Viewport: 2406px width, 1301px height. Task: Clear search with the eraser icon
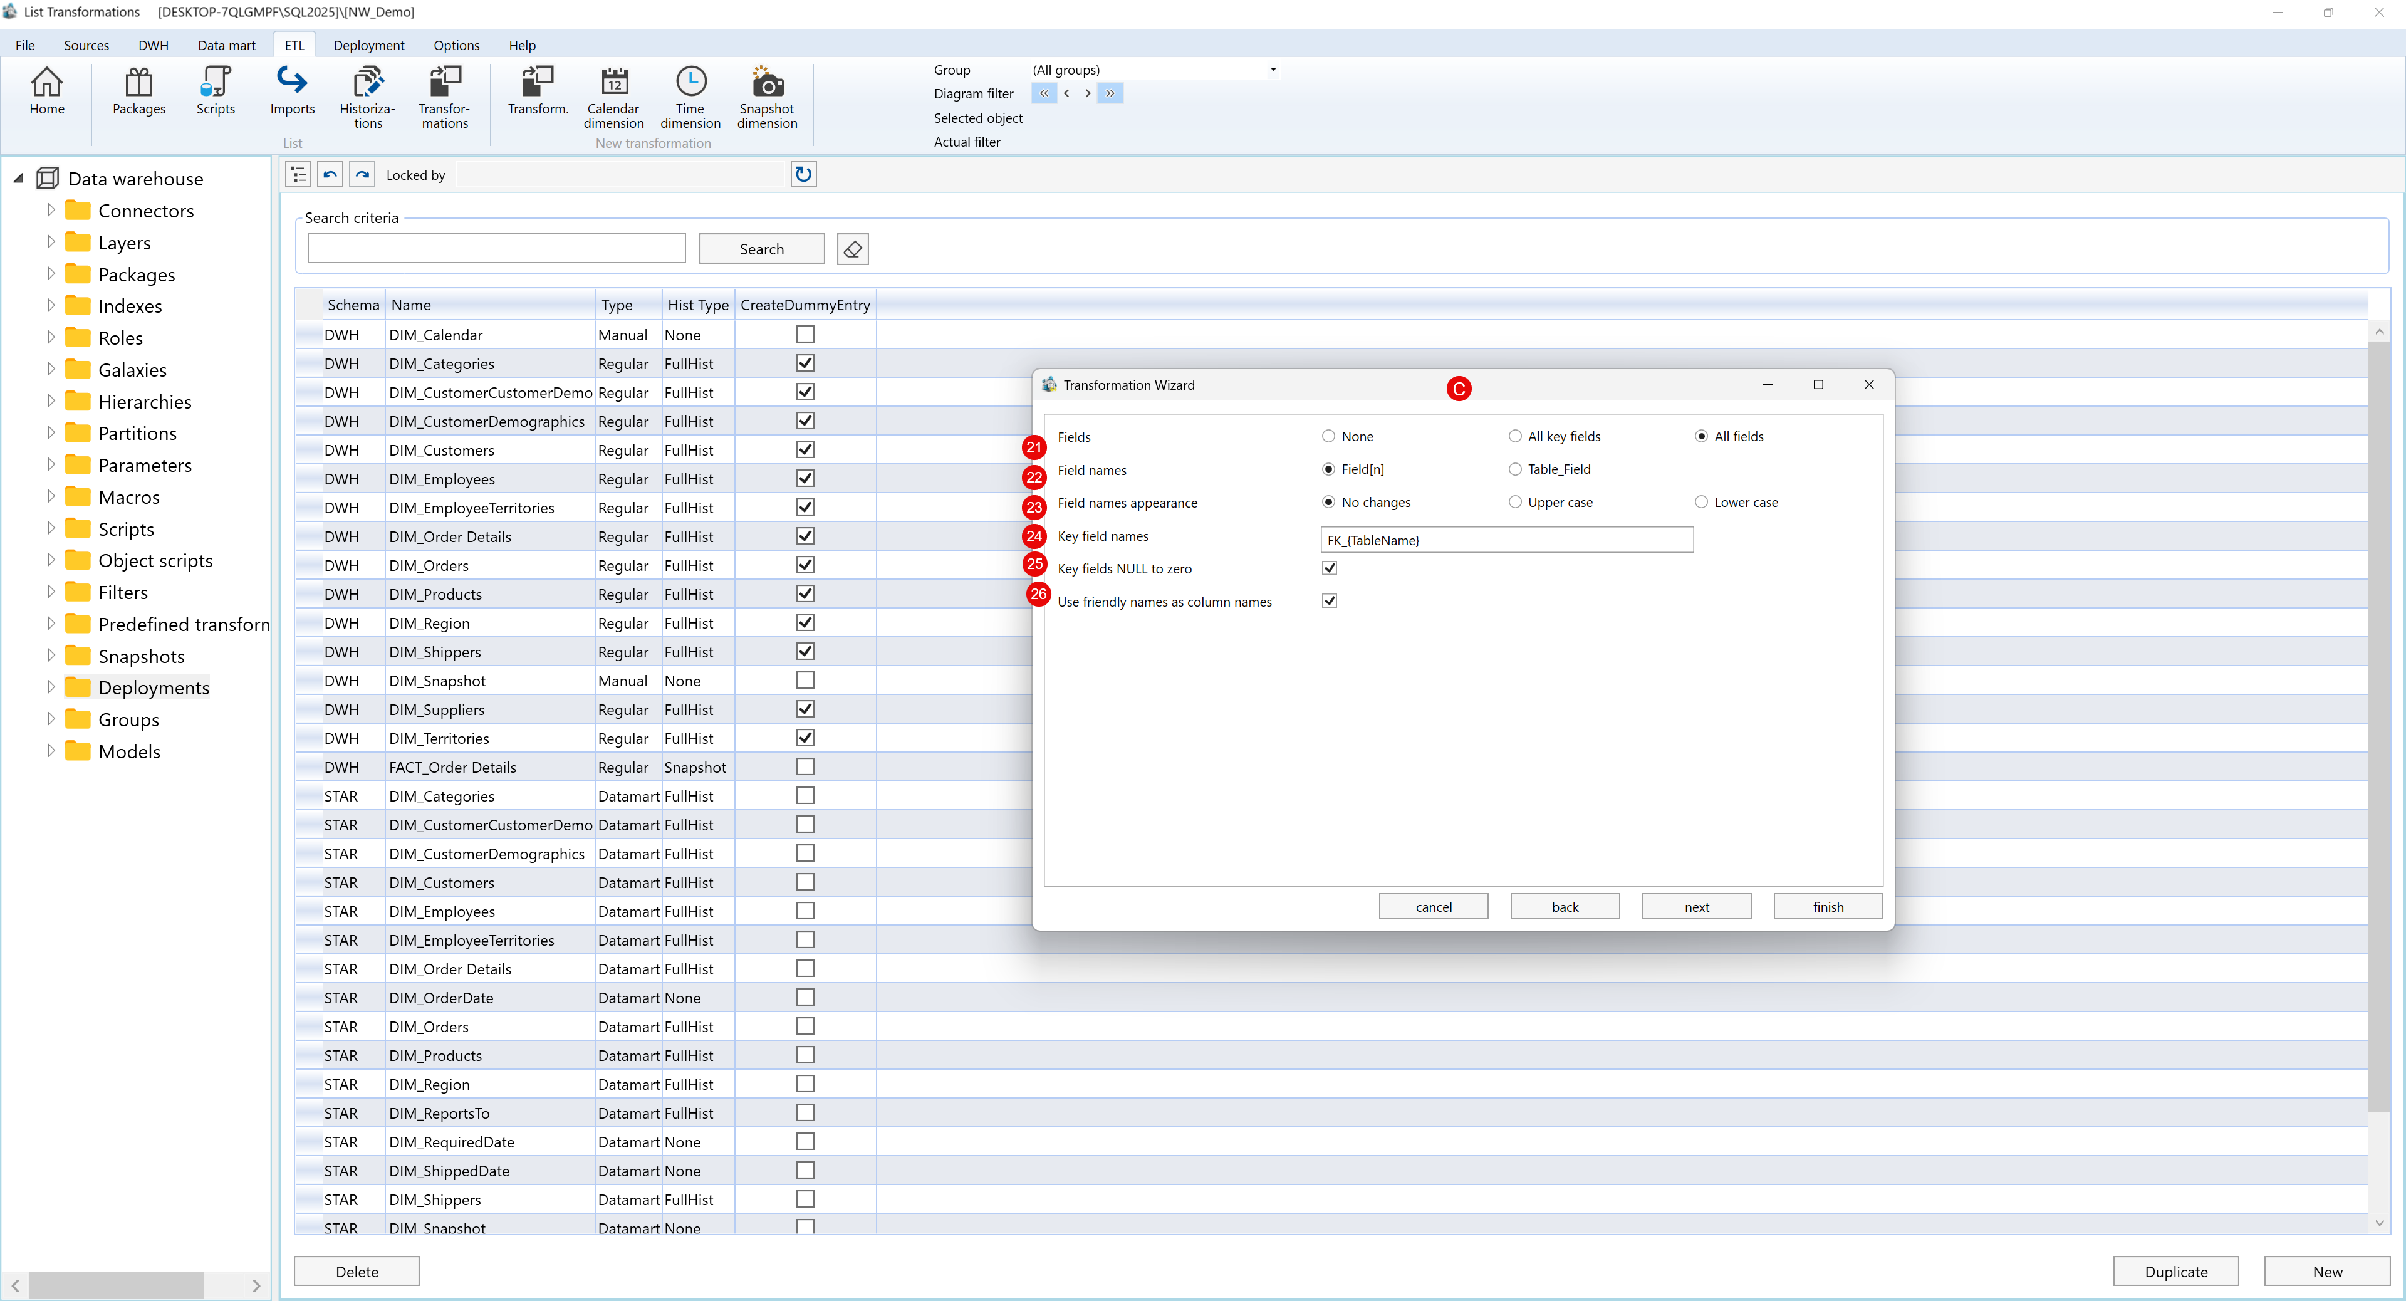852,249
